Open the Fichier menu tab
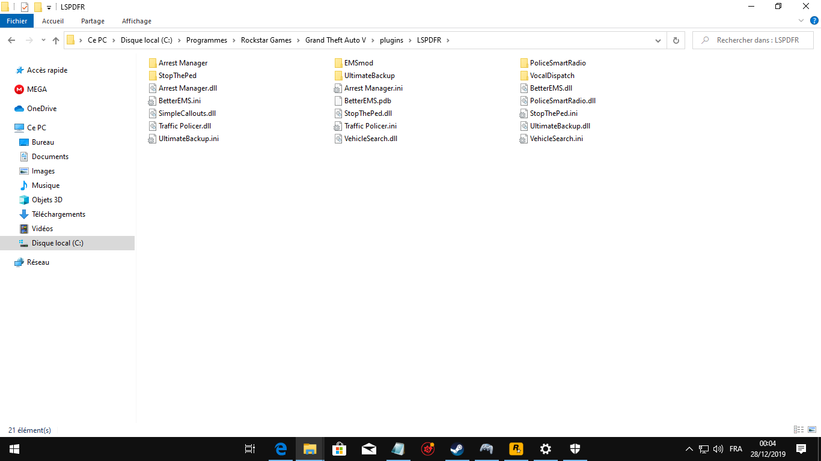This screenshot has height=461, width=821. coord(17,21)
